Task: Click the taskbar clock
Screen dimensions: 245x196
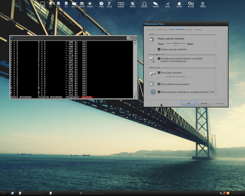Action: [x=237, y=193]
